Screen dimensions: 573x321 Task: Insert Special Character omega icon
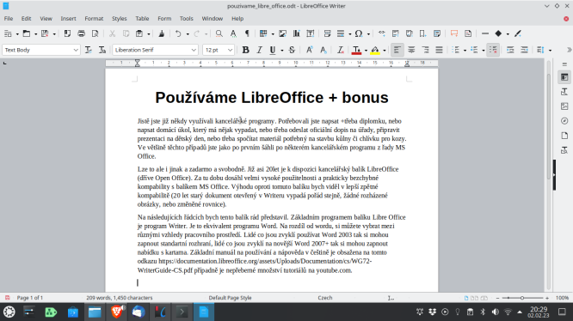[359, 33]
